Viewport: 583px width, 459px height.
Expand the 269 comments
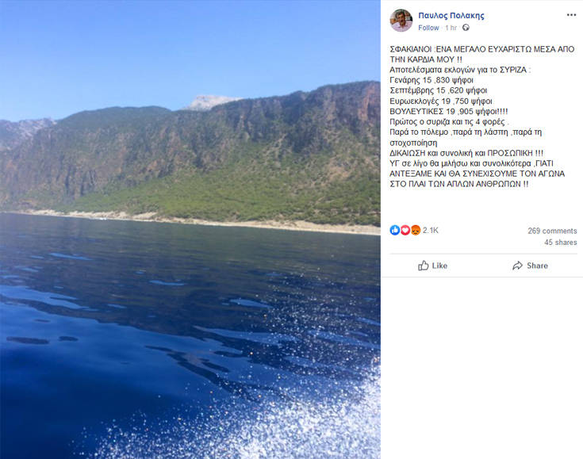click(552, 231)
